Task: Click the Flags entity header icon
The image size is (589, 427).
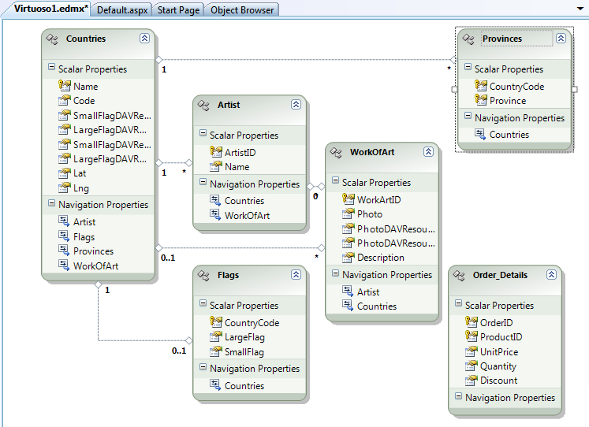Action: (x=204, y=275)
